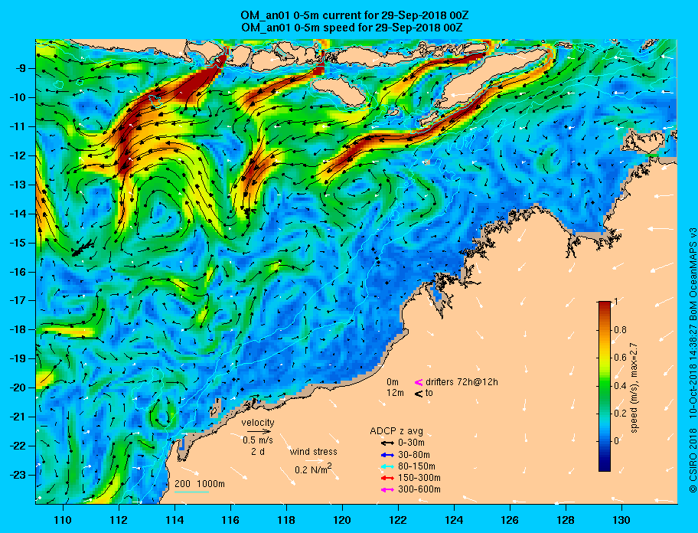The width and height of the screenshot is (698, 533).
Task: Click the black 0-30m ADCP arrow icon
Action: tap(387, 443)
